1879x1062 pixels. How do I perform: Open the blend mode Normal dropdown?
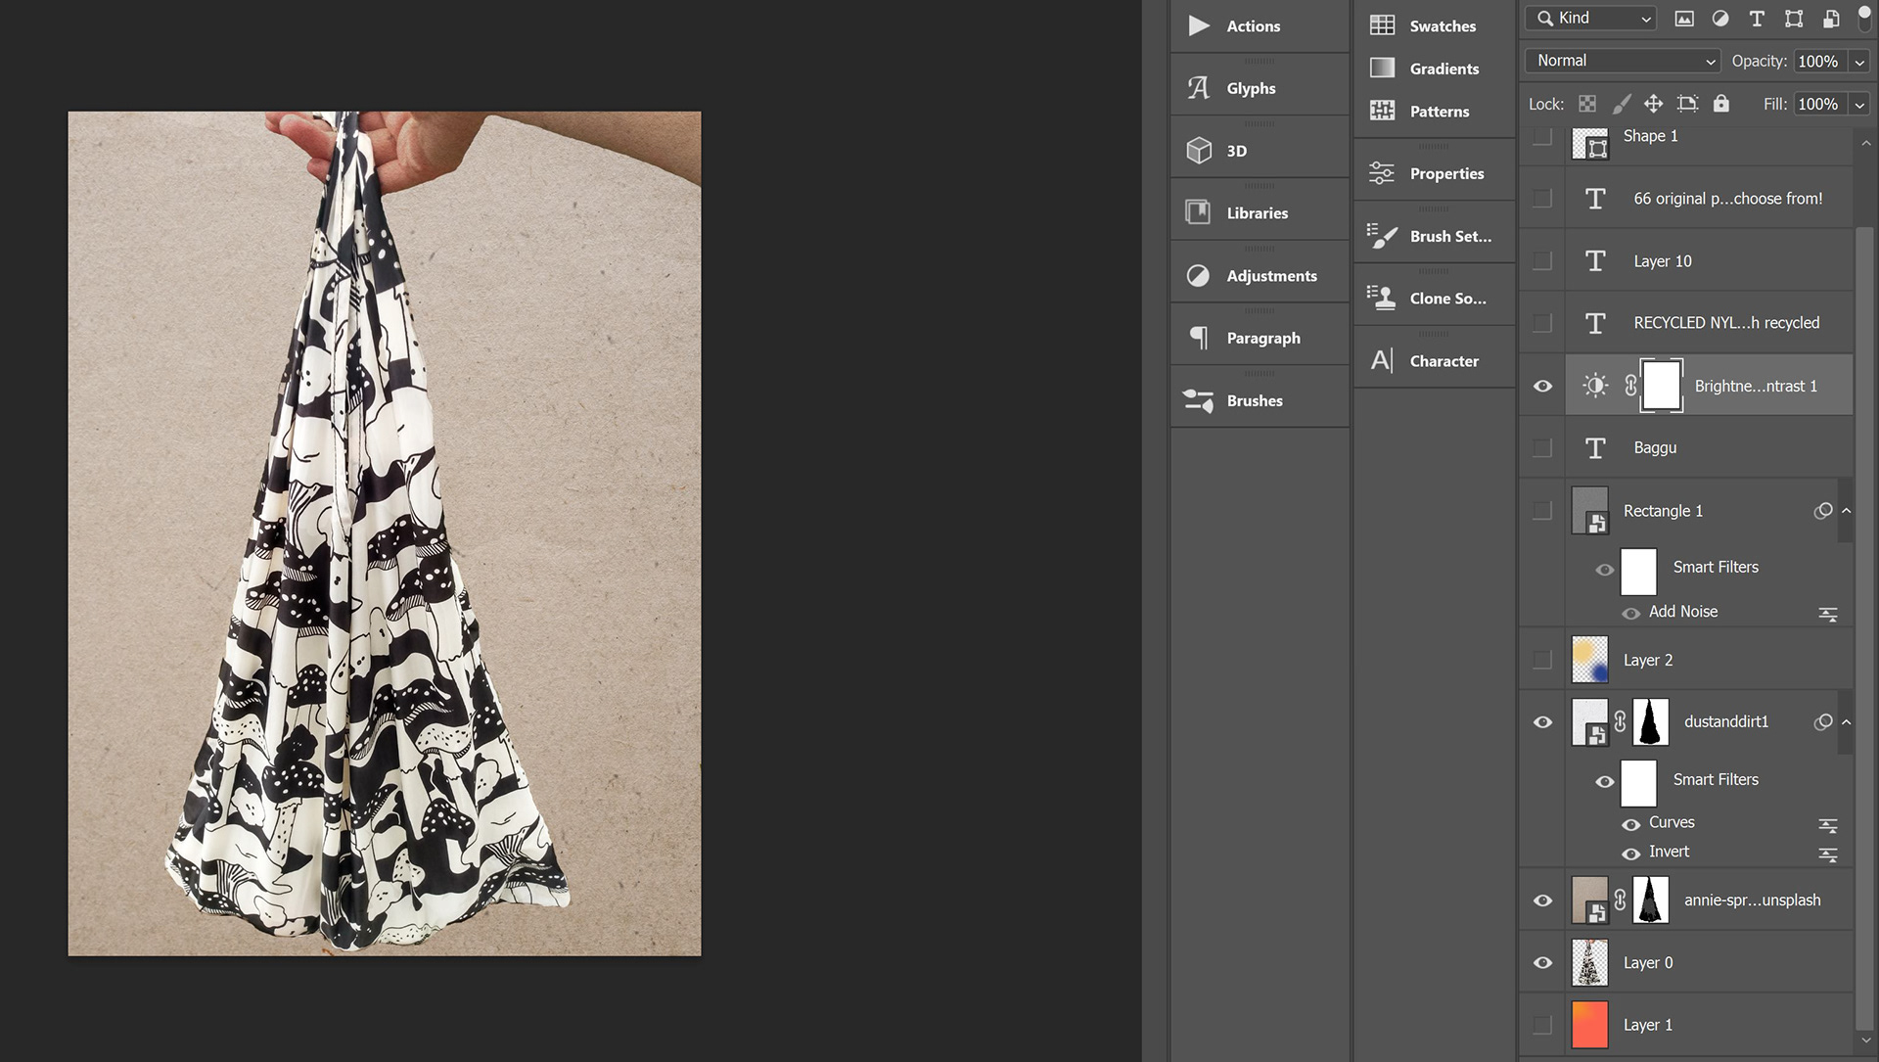[x=1623, y=61]
